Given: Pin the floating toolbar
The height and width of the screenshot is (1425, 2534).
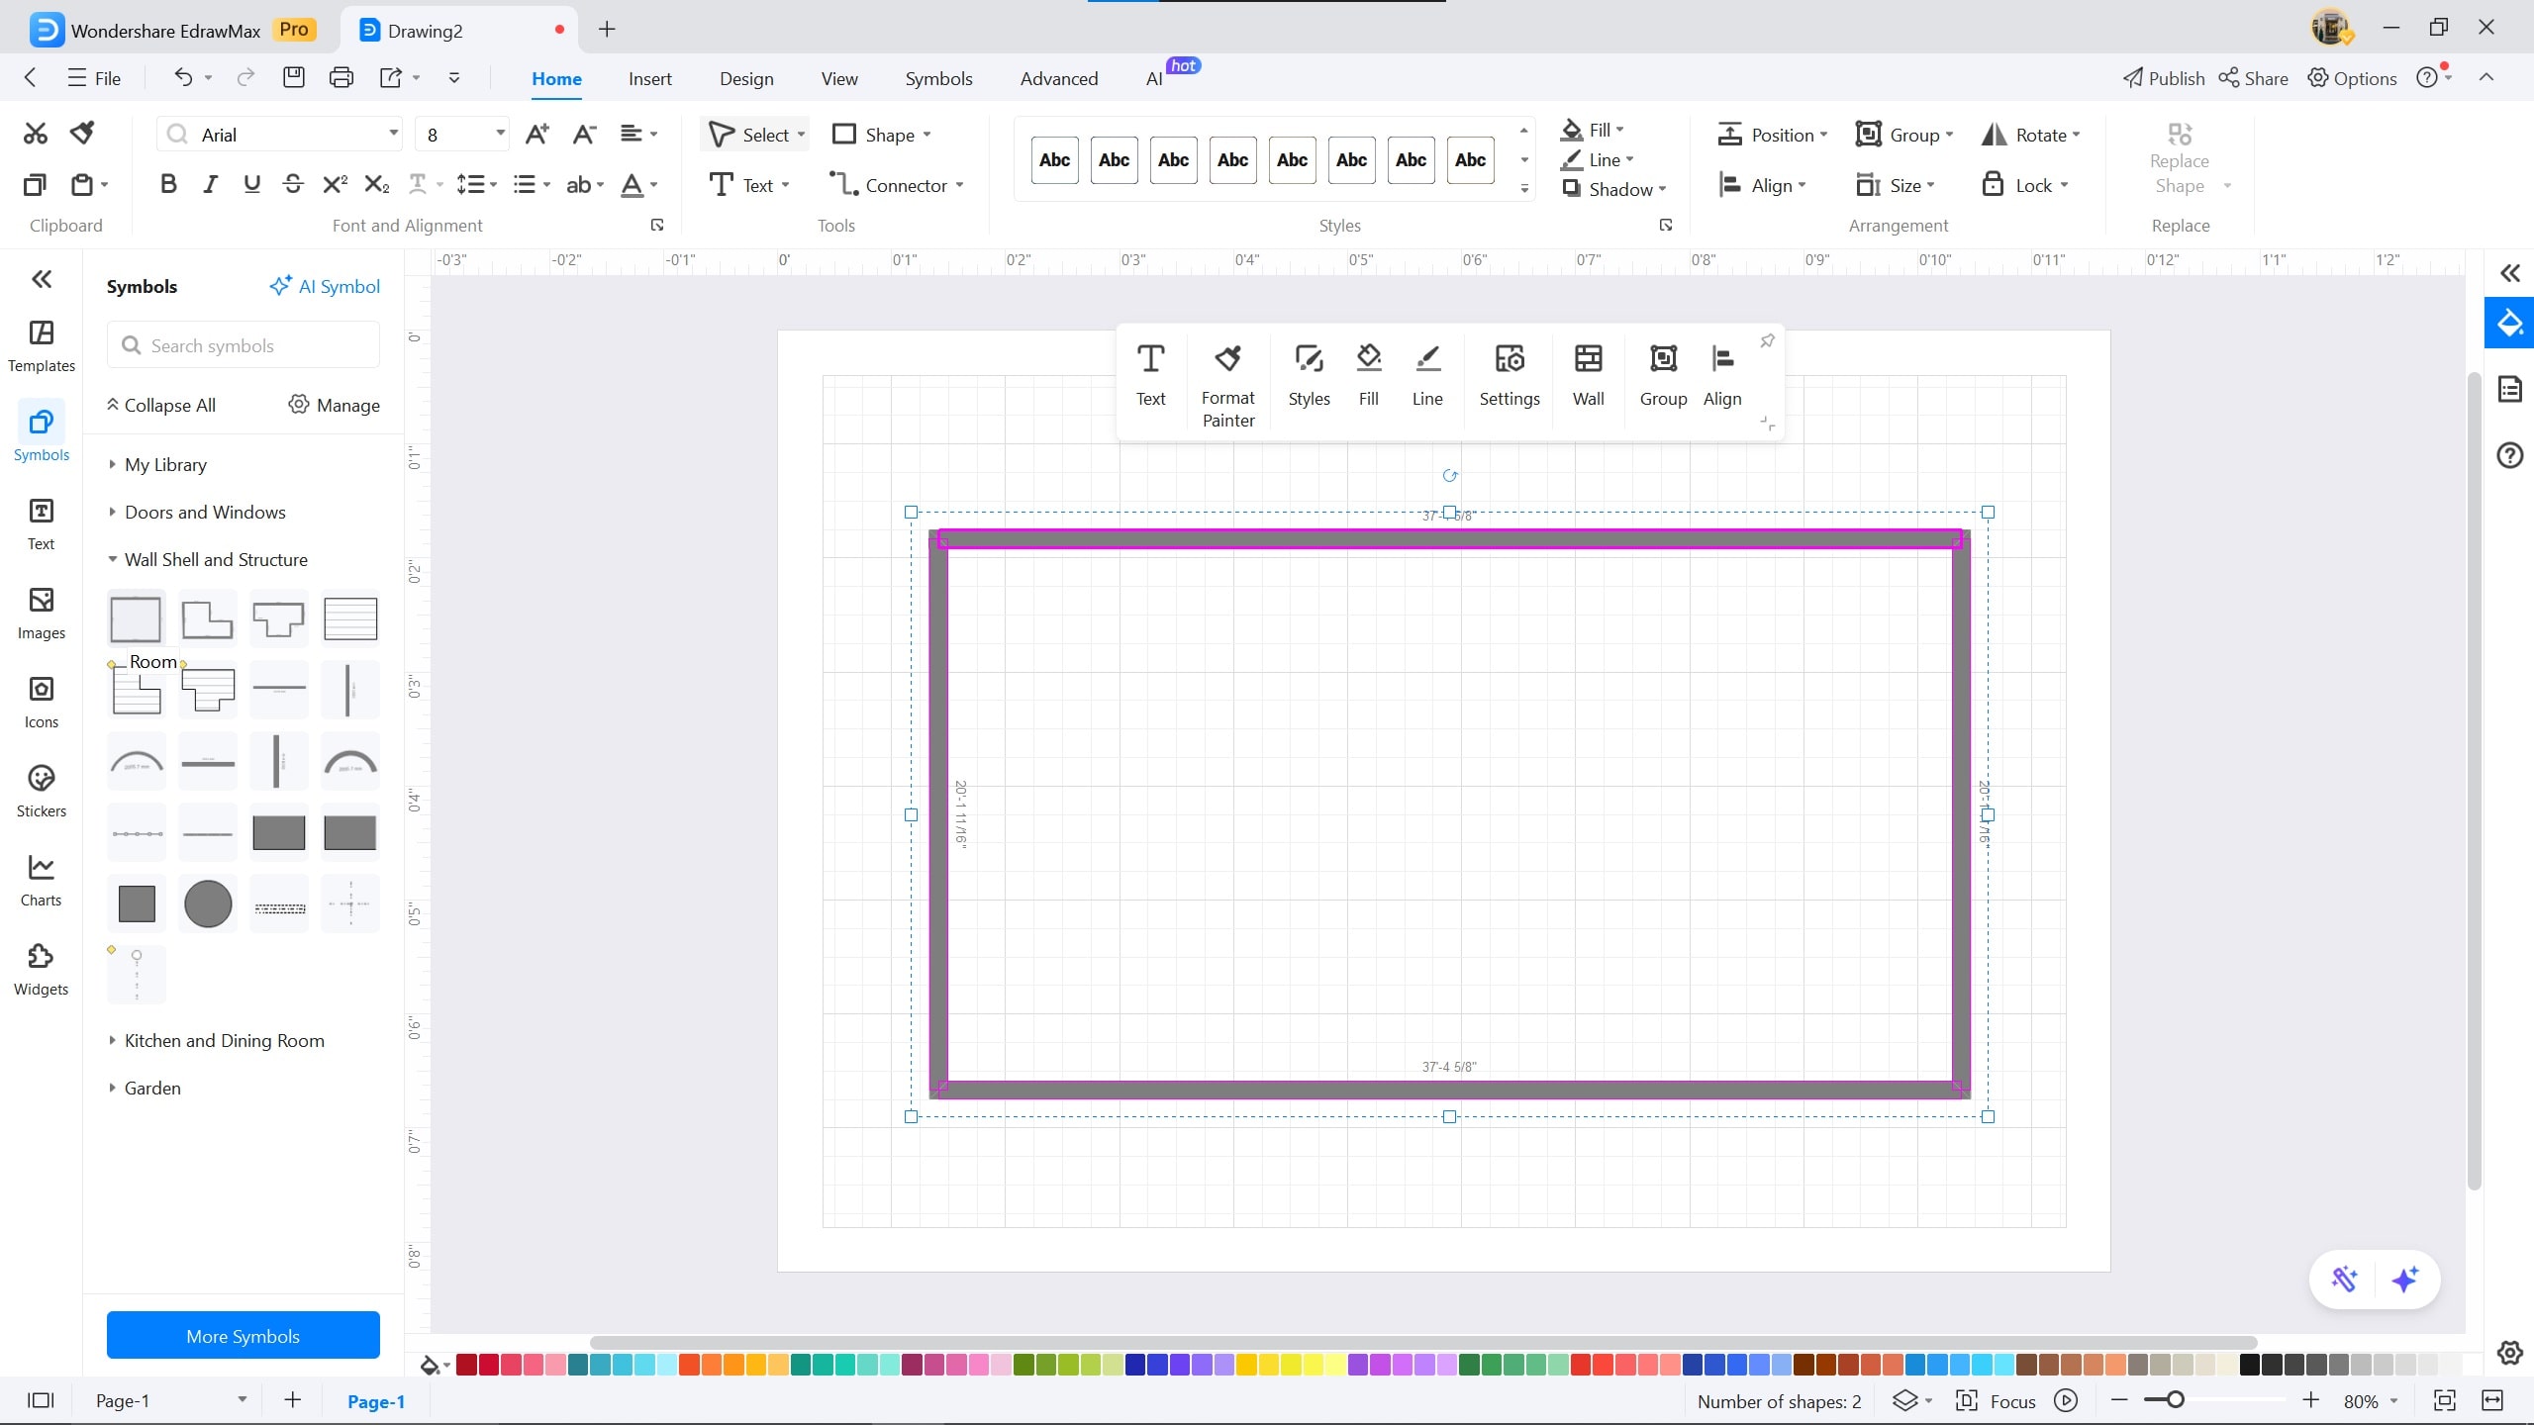Looking at the screenshot, I should [x=1767, y=341].
